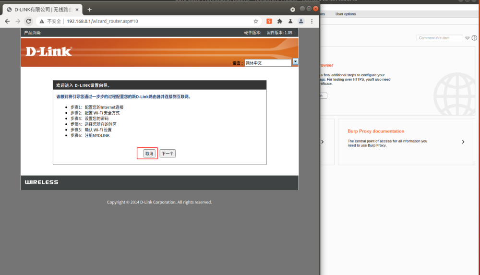Bookmark this page with the star icon
The image size is (480, 275).
click(256, 21)
